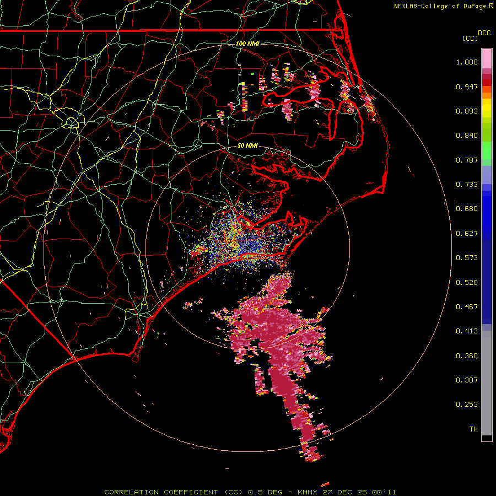The width and height of the screenshot is (496, 496).
Task: Click the 0.360 scale value
Action: click(467, 356)
